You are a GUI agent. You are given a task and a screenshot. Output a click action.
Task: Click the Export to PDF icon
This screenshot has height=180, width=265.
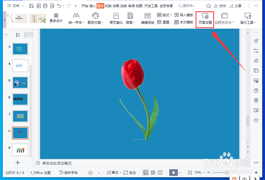pos(38,6)
